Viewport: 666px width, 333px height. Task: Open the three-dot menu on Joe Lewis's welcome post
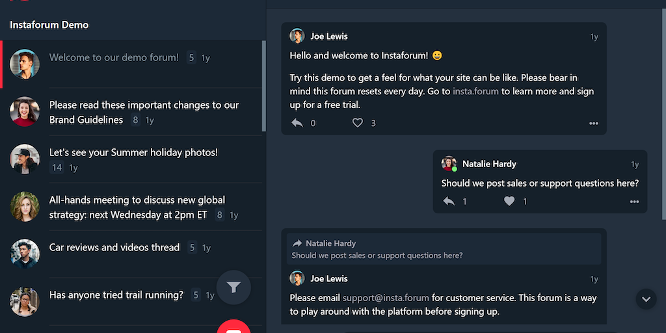593,123
